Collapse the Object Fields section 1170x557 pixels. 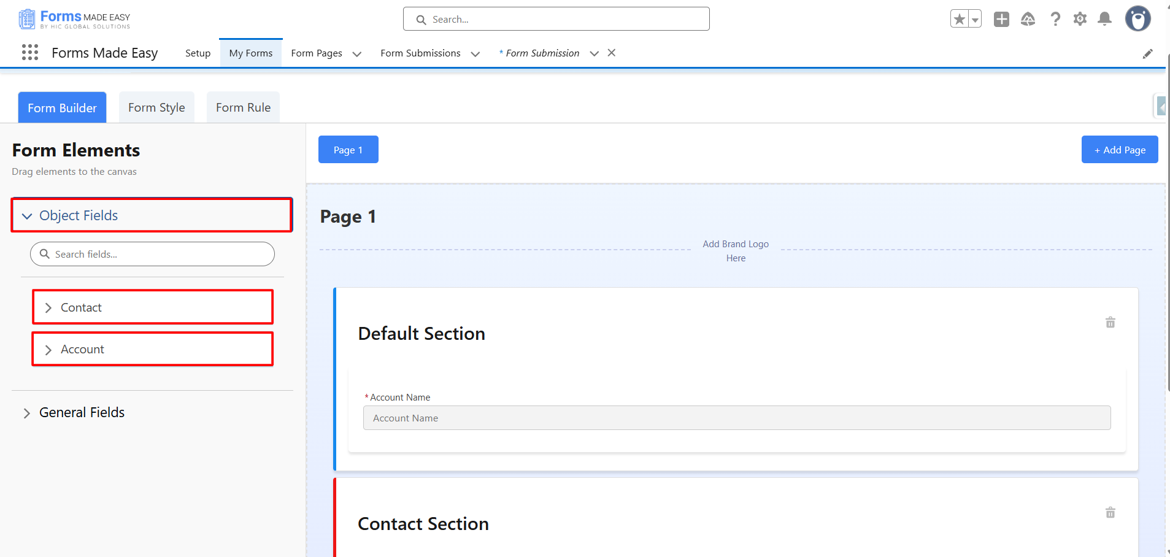pos(27,216)
